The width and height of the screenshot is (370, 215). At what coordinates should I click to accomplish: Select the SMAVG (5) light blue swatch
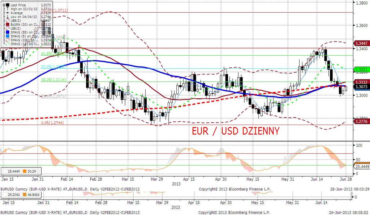click(x=8, y=36)
